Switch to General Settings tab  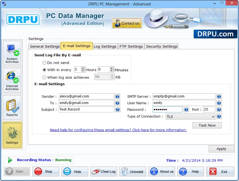(x=45, y=46)
